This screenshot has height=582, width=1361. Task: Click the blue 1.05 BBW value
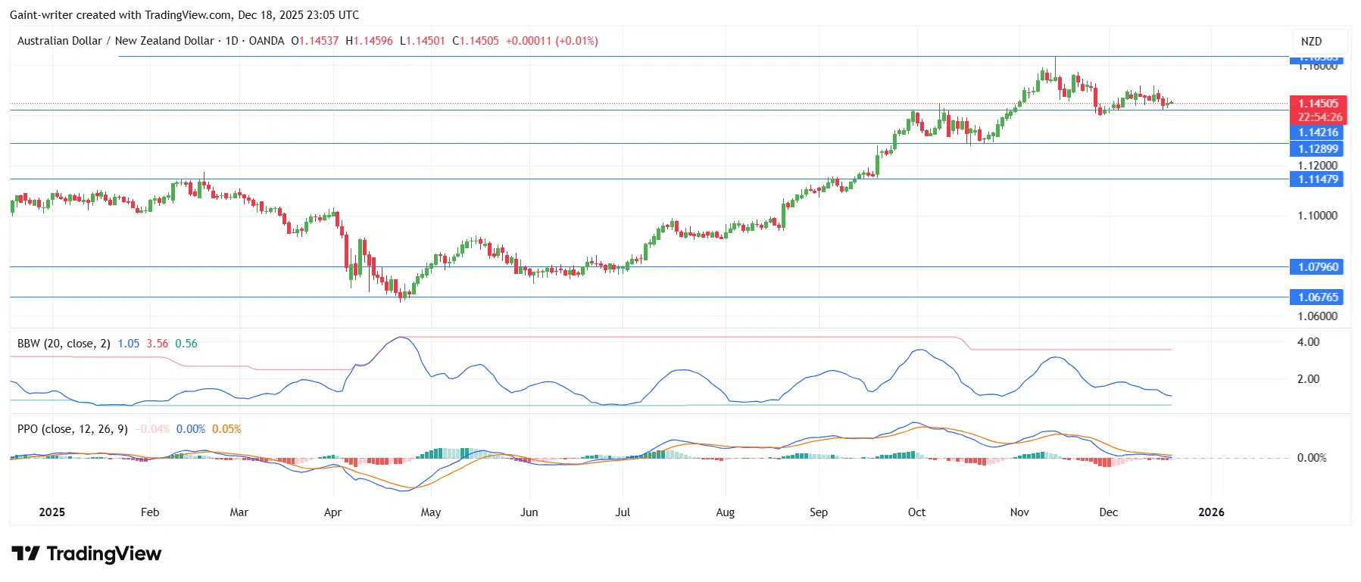tap(128, 344)
